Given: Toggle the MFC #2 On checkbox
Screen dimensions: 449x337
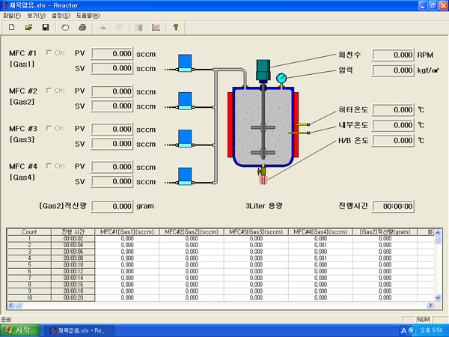Looking at the screenshot, I should (x=49, y=91).
